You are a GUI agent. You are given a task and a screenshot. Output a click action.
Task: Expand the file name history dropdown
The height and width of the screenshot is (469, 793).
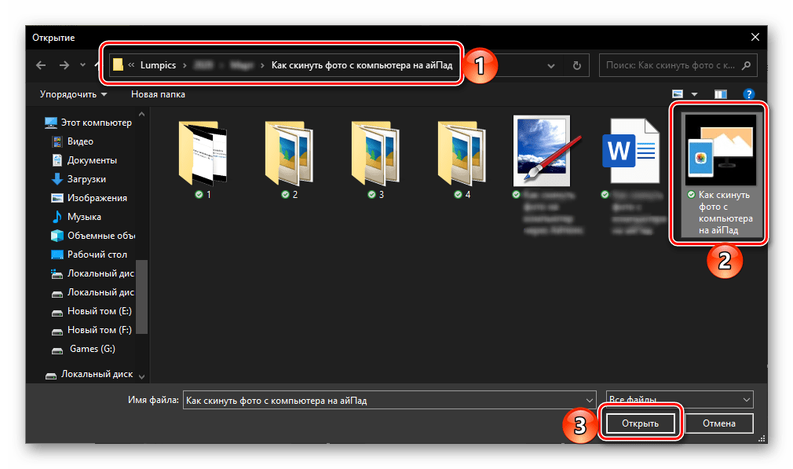[x=589, y=400]
